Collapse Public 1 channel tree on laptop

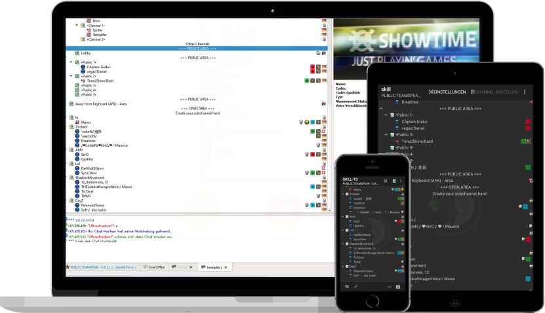[x=71, y=62]
